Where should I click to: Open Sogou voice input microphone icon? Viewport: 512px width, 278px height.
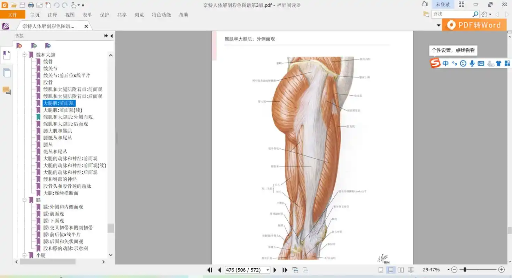472,63
